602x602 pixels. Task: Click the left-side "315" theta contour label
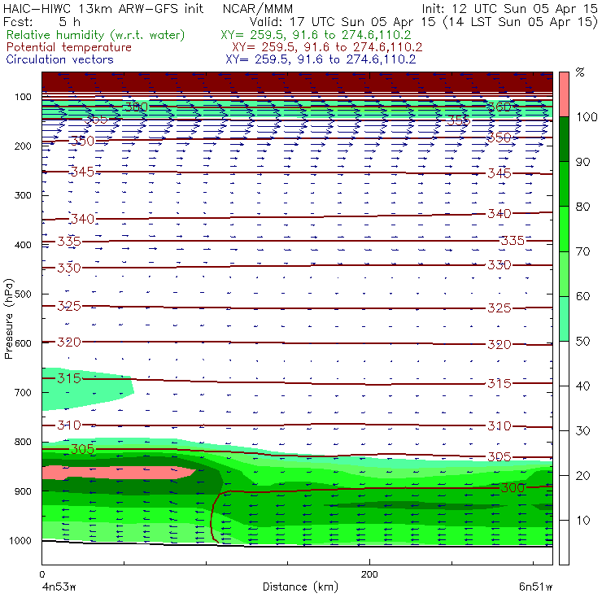tap(69, 378)
